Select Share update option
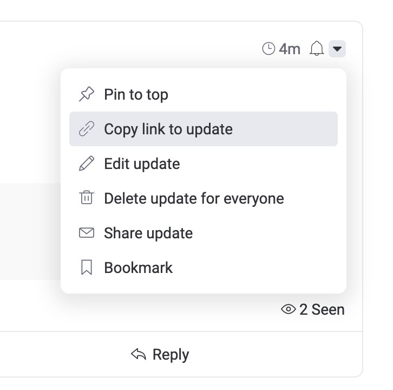 point(204,233)
